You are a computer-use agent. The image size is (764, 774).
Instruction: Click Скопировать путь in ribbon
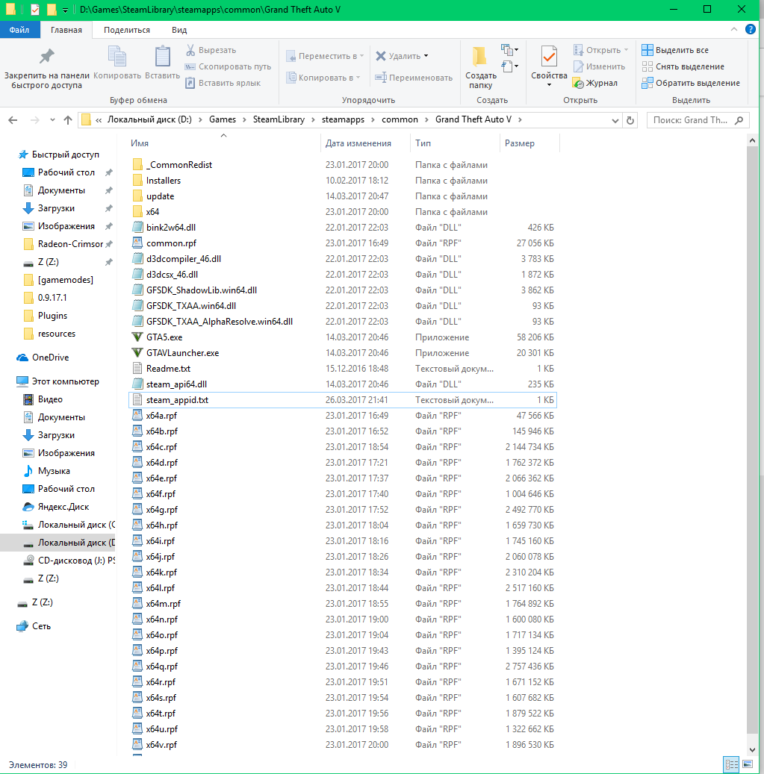click(229, 66)
